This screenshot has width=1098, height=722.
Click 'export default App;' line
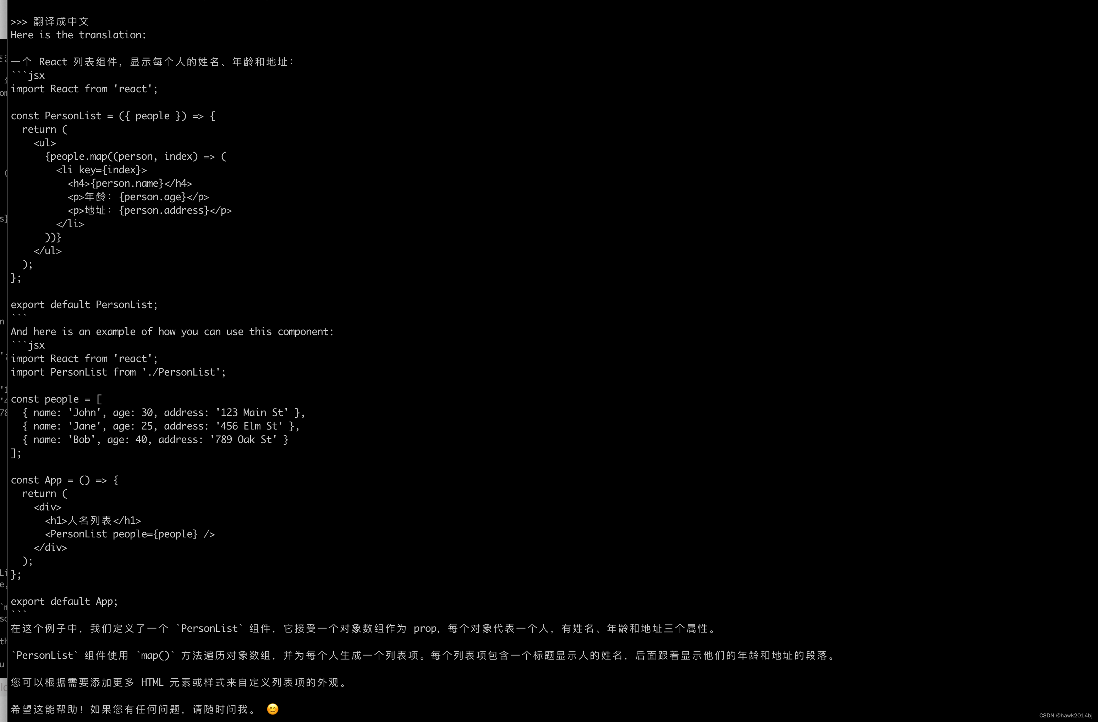(x=64, y=602)
